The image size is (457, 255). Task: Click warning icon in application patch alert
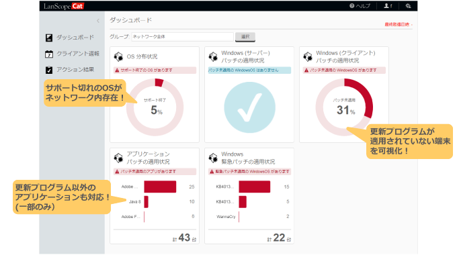pos(117,172)
